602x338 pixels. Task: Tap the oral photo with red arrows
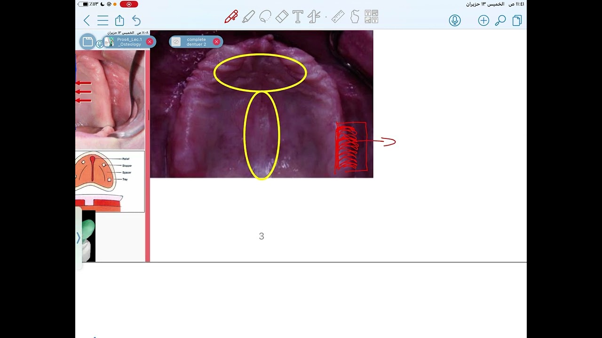110,100
